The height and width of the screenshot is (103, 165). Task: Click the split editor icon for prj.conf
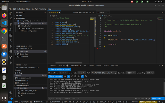click(90, 12)
